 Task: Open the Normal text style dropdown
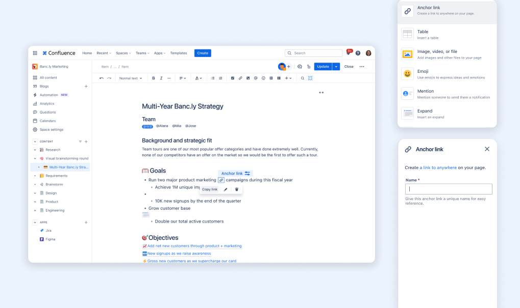click(130, 78)
